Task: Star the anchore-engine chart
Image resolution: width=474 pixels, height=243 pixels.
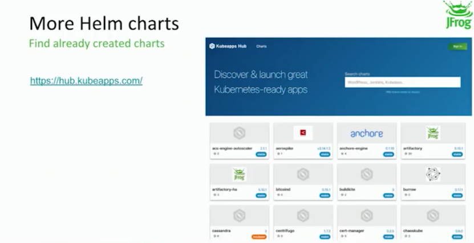Action: tap(342, 154)
